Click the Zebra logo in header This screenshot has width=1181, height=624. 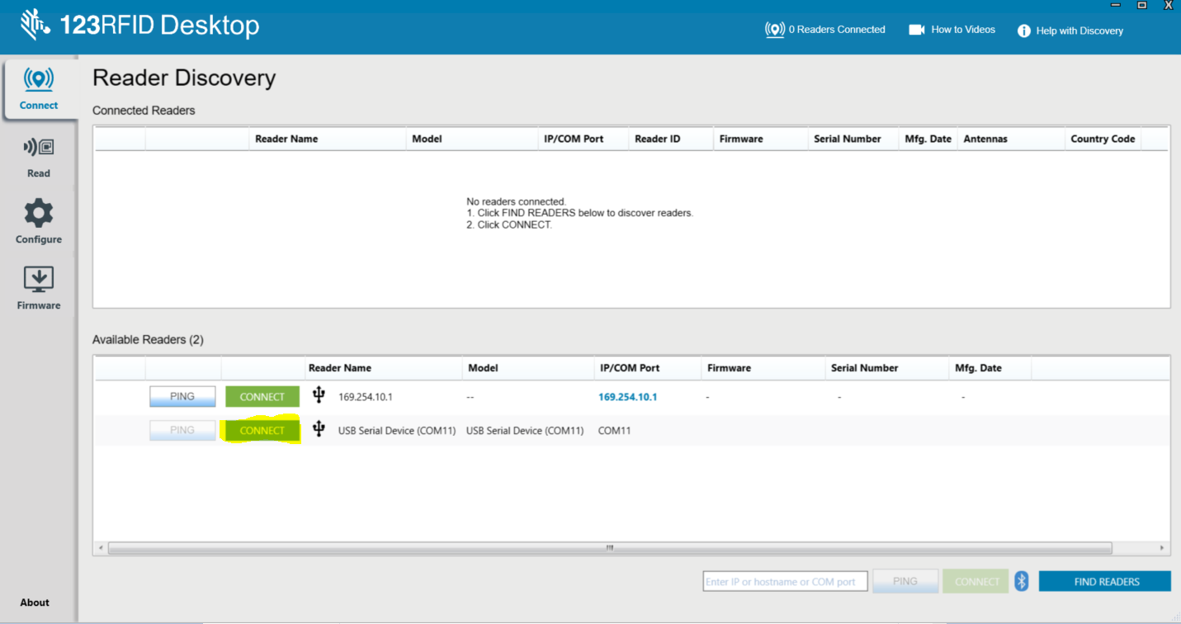tap(35, 26)
